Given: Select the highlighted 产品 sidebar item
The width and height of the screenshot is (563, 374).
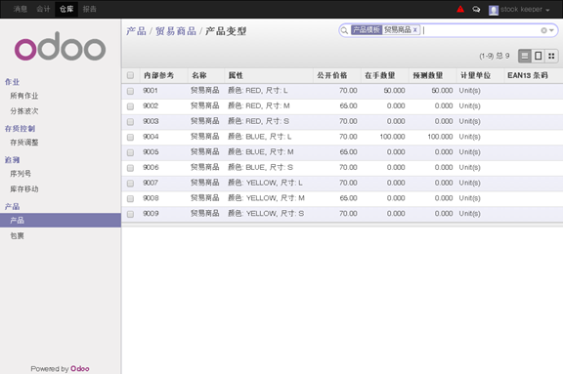Looking at the screenshot, I should click(x=61, y=220).
